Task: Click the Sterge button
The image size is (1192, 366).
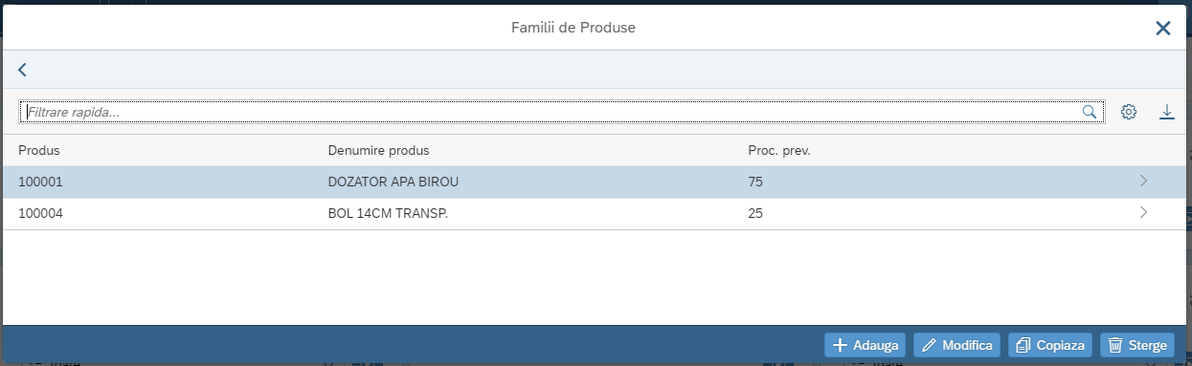Action: click(x=1137, y=345)
